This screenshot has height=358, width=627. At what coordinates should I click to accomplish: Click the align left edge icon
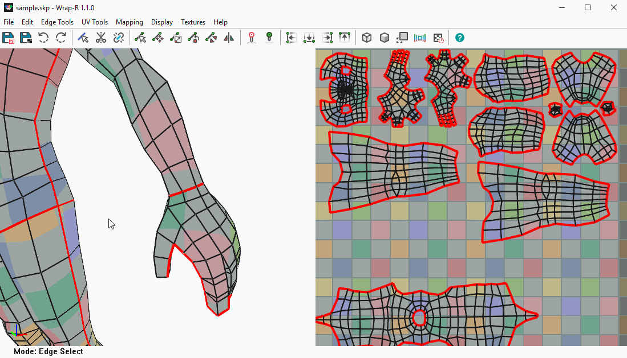tap(292, 38)
